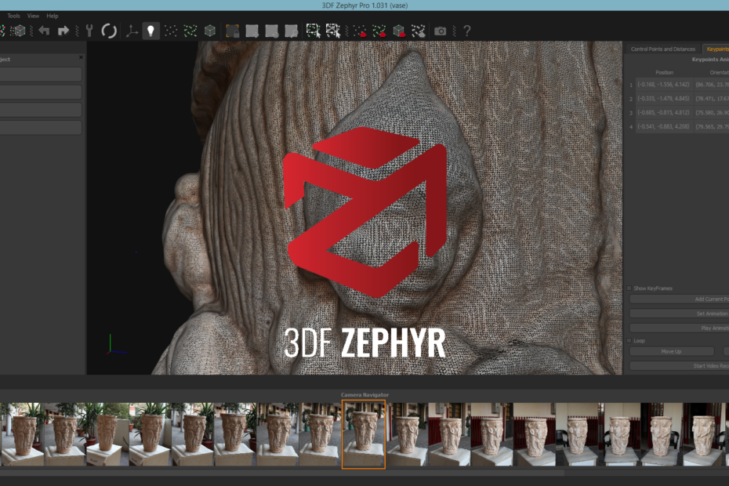Enable the Loop checkbox
The width and height of the screenshot is (729, 486).
point(629,340)
